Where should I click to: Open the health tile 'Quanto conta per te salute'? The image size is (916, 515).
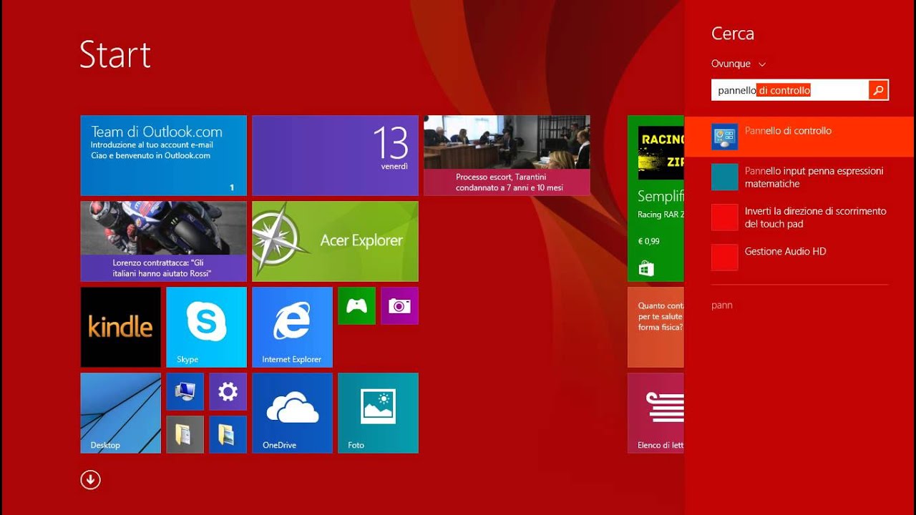click(656, 327)
